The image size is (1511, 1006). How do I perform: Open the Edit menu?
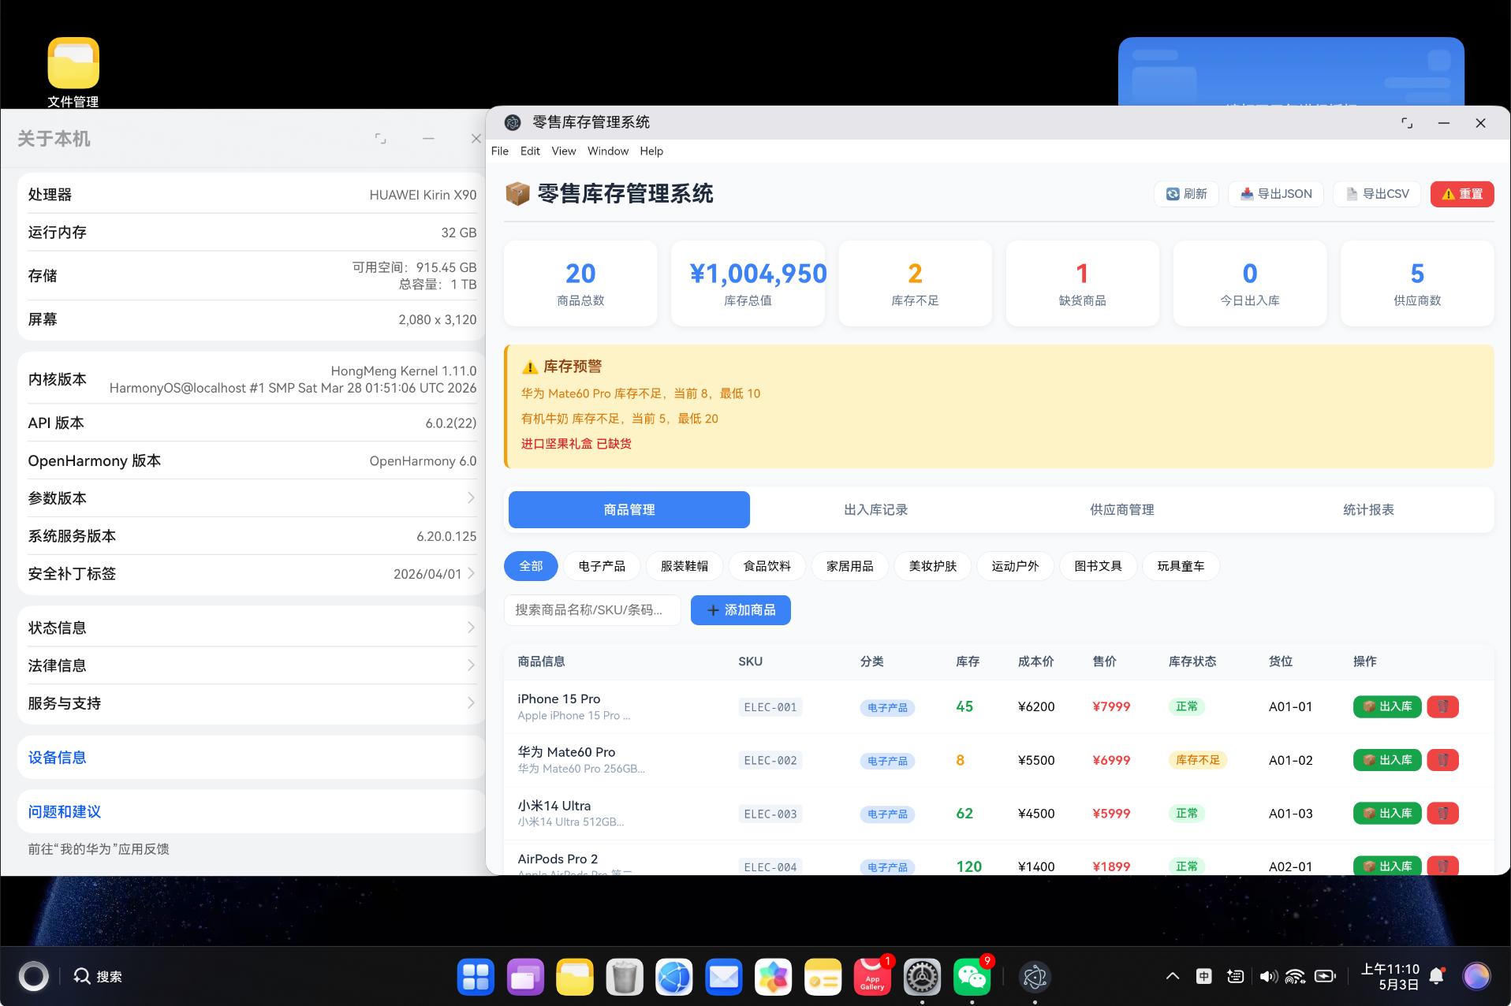pos(530,151)
